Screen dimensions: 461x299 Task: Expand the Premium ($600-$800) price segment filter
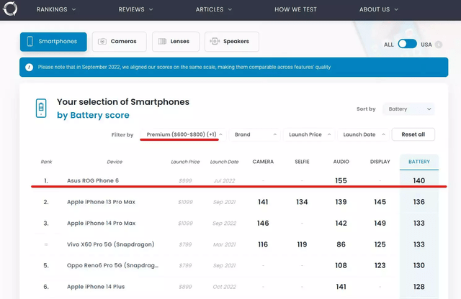(x=184, y=134)
